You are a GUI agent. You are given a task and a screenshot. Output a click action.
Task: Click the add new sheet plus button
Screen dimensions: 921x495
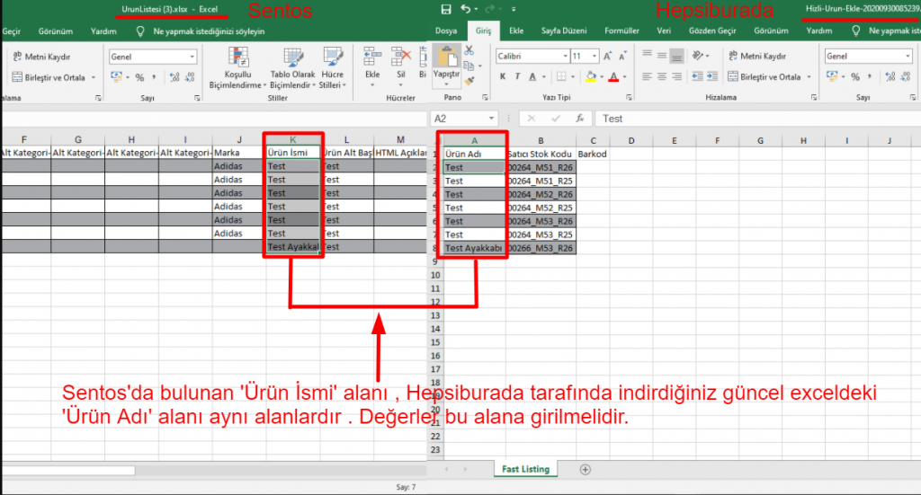click(x=586, y=469)
